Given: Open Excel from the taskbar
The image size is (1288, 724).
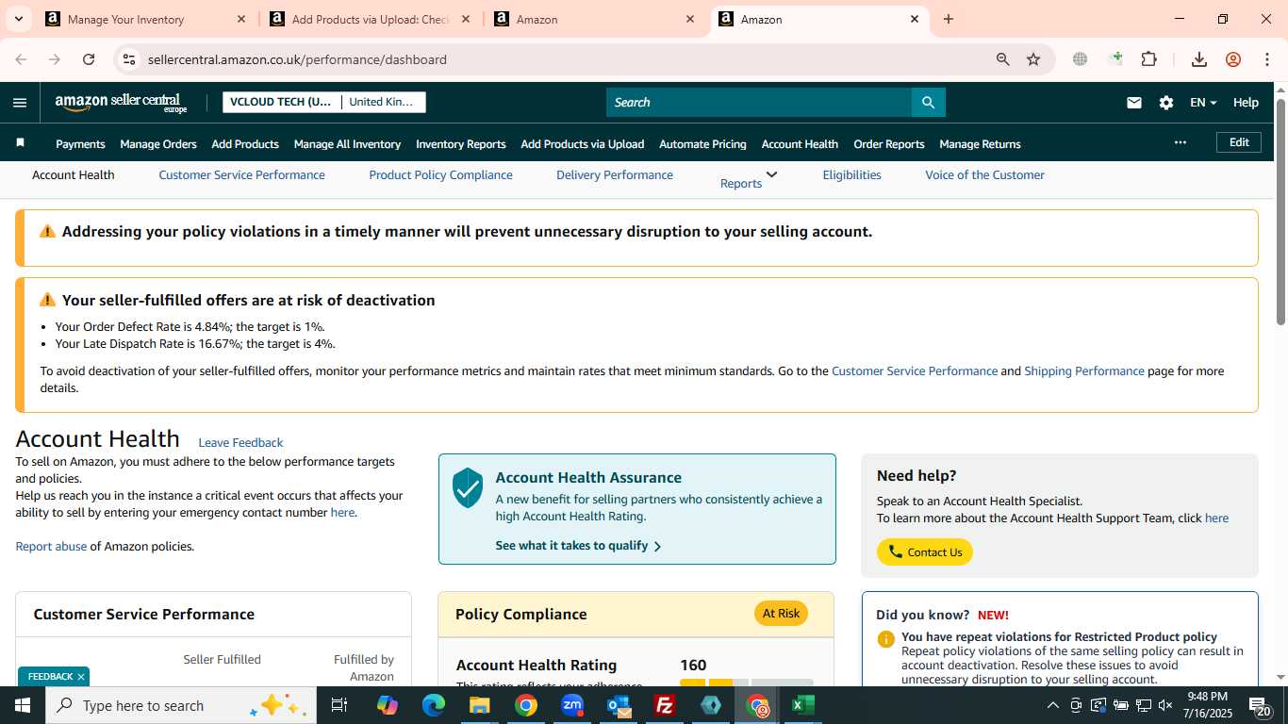Looking at the screenshot, I should click(803, 705).
